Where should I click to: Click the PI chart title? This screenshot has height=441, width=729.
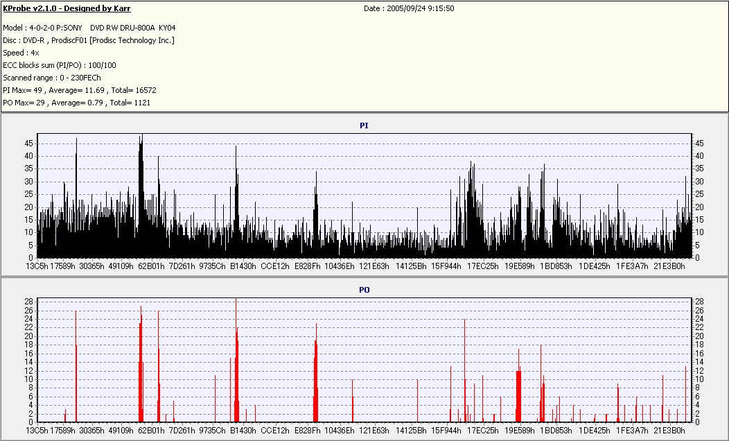pyautogui.click(x=364, y=126)
